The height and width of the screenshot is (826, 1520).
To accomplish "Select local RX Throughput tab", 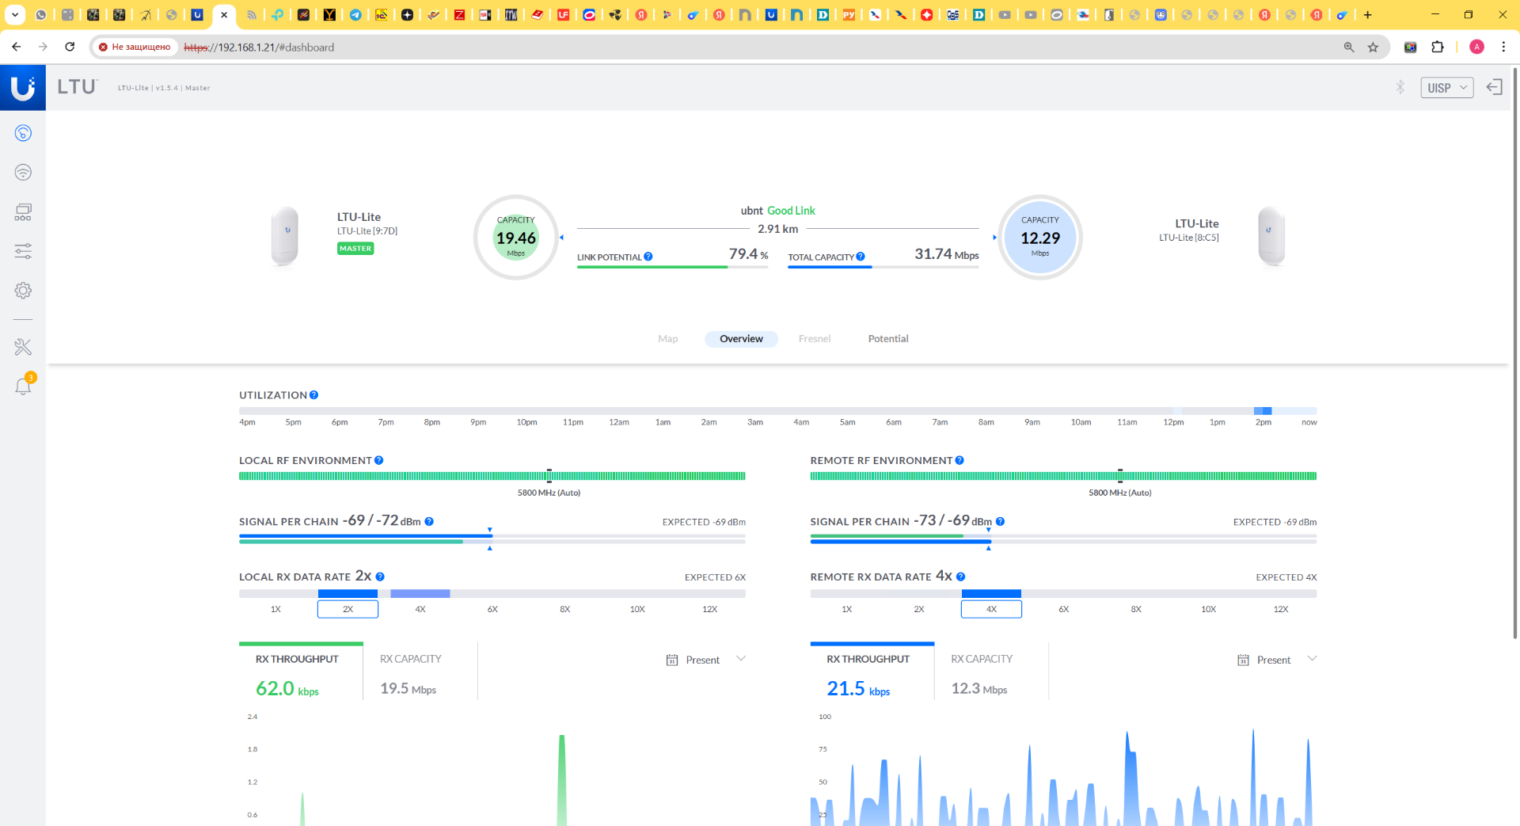I will click(x=301, y=672).
